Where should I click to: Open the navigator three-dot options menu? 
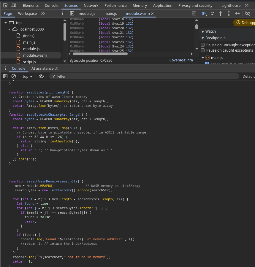tap(63, 13)
